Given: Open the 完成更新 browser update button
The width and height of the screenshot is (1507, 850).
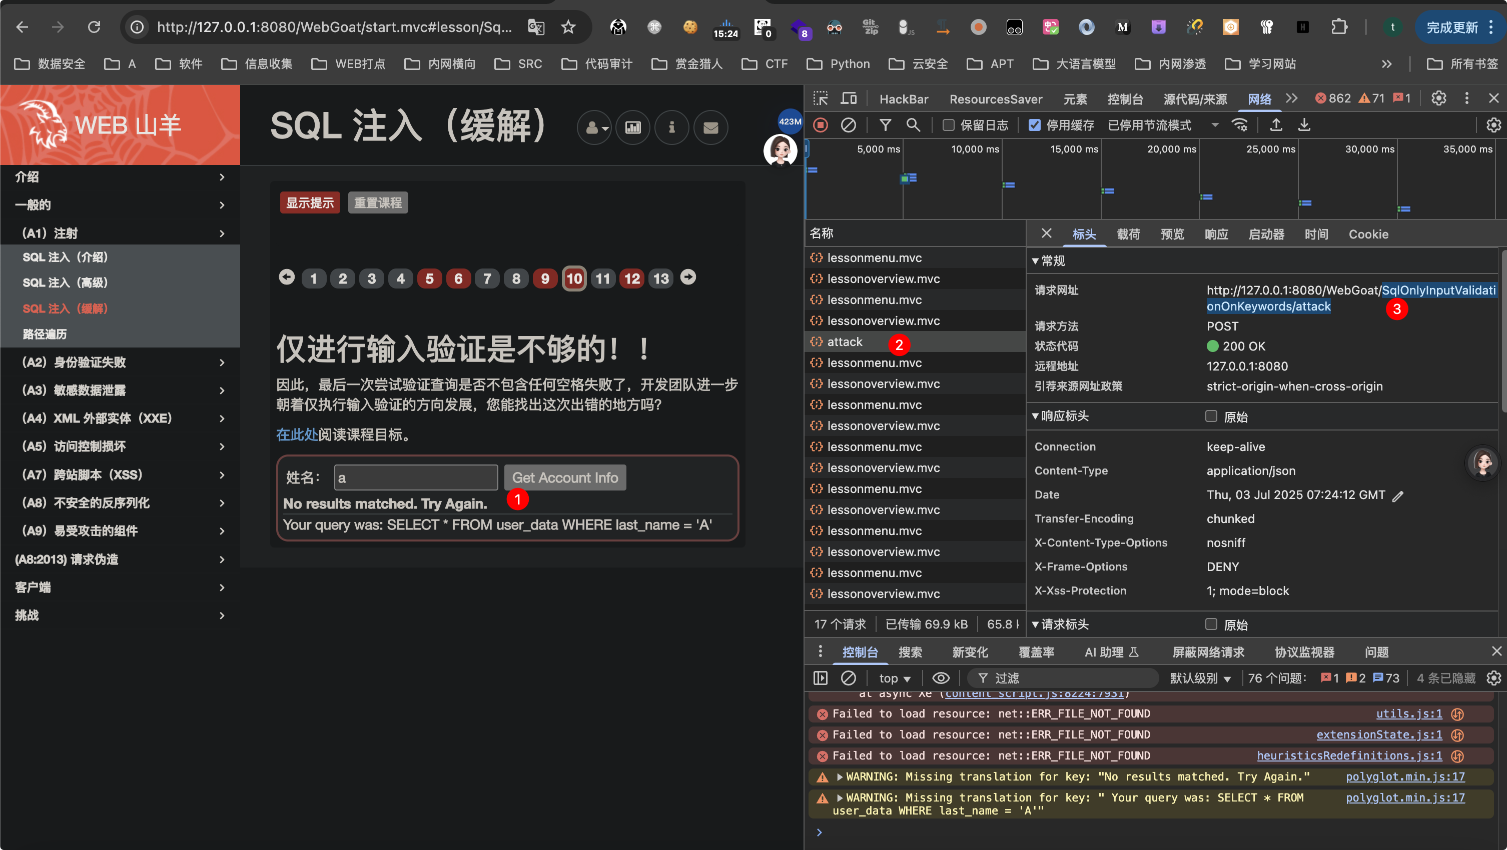Looking at the screenshot, I should (1459, 27).
